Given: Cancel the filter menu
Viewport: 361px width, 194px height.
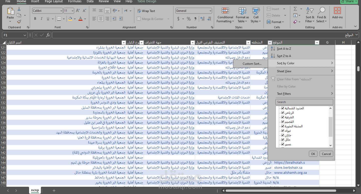Looking at the screenshot, I should (x=326, y=154).
